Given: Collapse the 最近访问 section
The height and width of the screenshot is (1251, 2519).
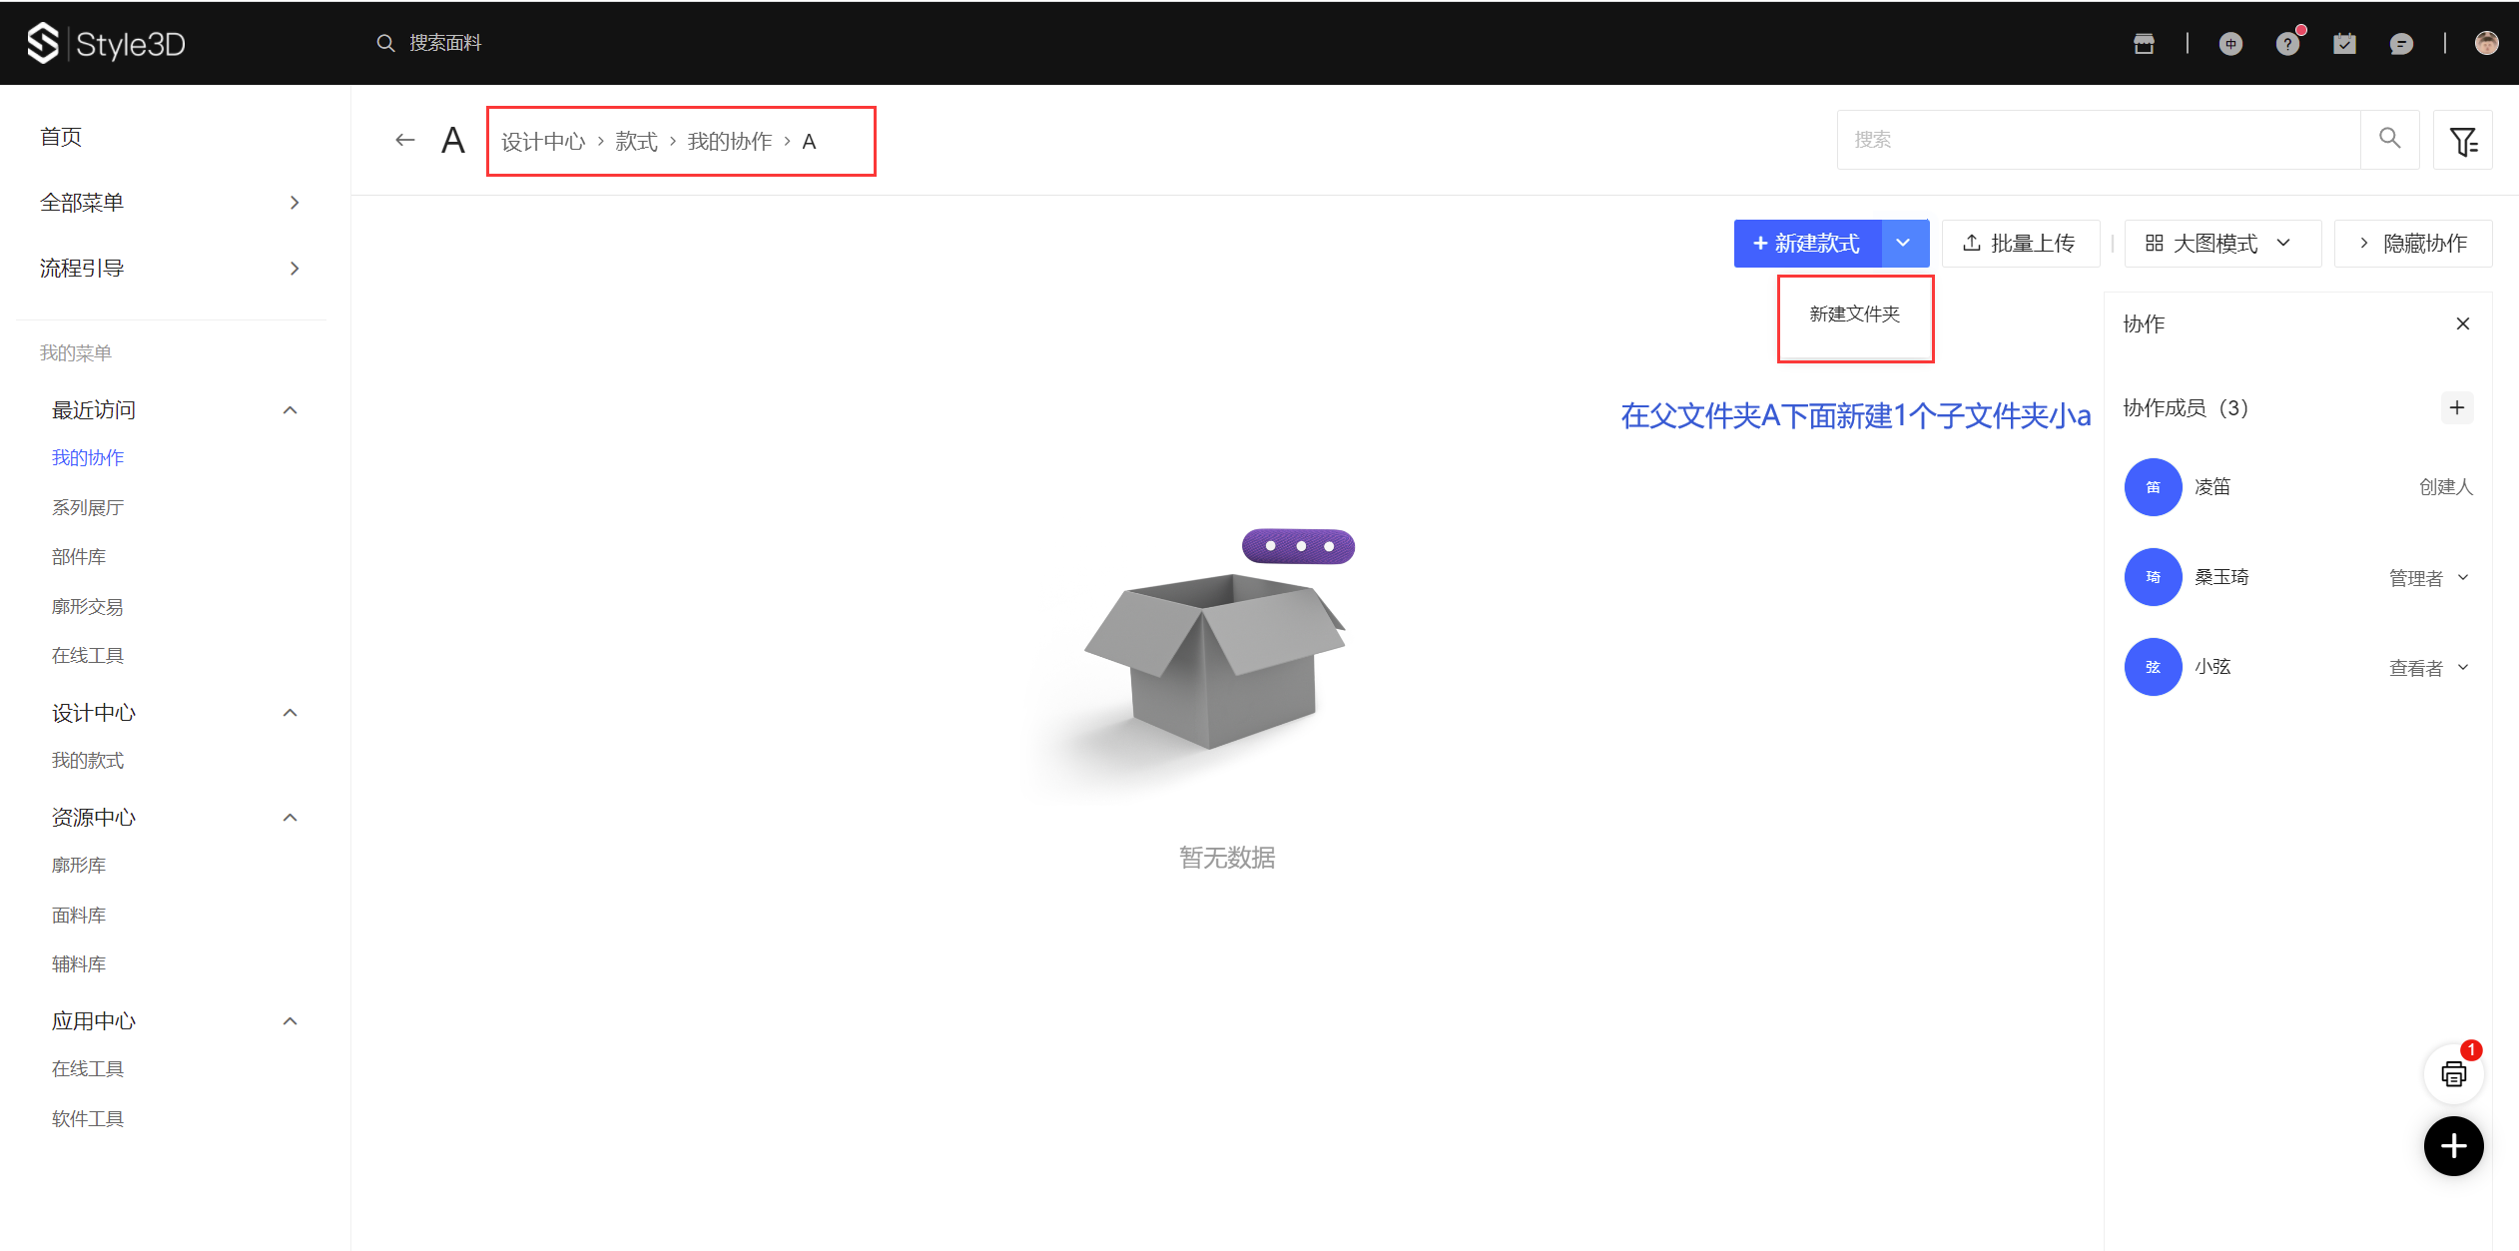Looking at the screenshot, I should (290, 410).
